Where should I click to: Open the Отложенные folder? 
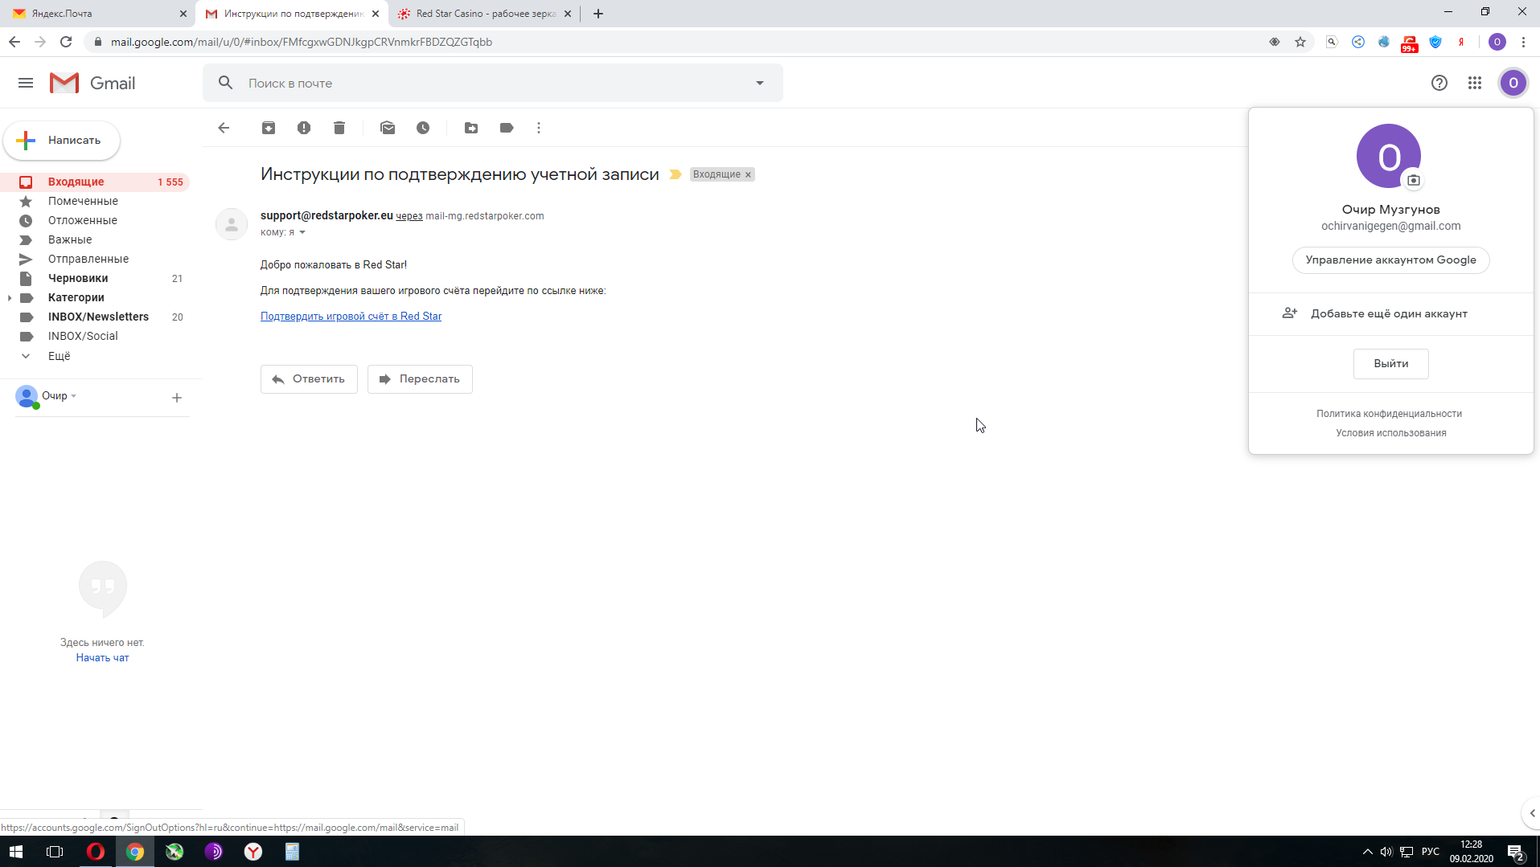pos(95,220)
